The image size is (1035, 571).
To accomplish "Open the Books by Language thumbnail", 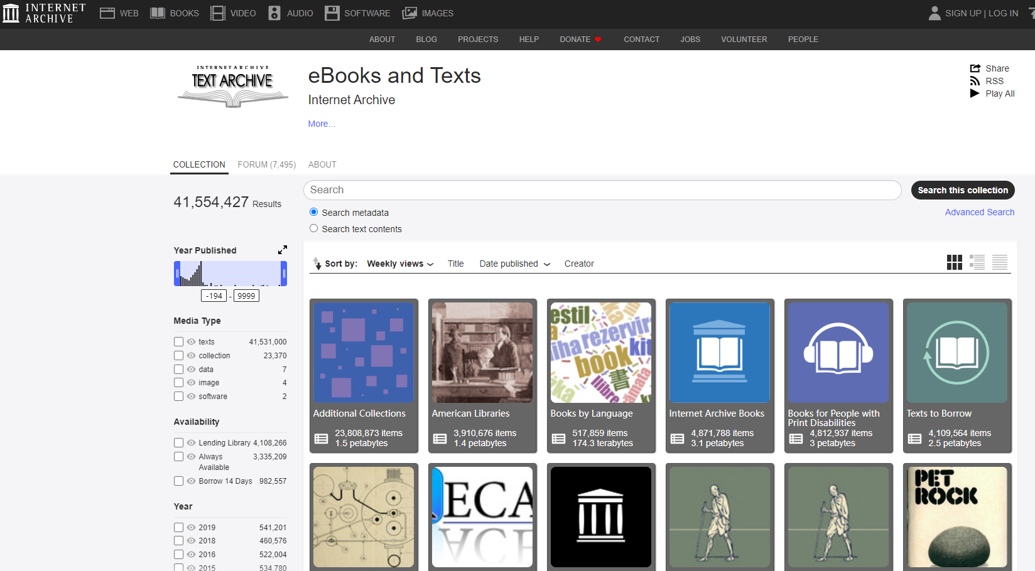I will 601,353.
